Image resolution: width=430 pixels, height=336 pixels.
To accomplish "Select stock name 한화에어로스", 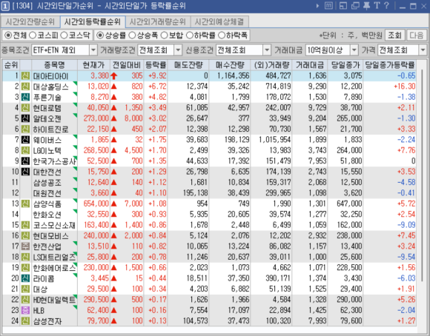I will pos(54,267).
